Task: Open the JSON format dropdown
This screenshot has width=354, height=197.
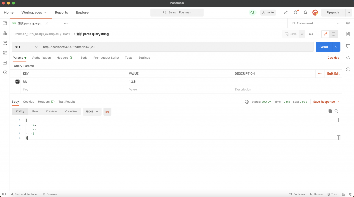Action: (92, 111)
